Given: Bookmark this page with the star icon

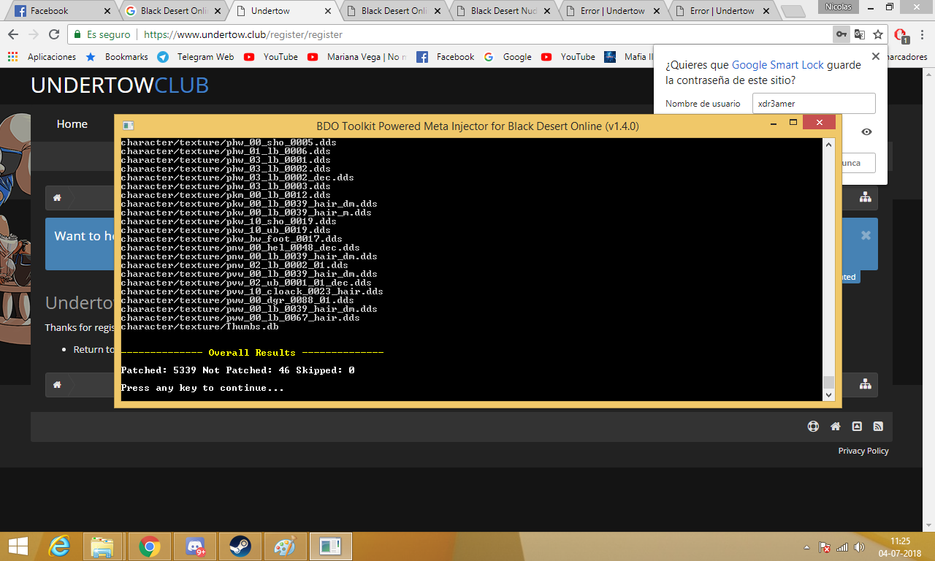Looking at the screenshot, I should tap(878, 34).
